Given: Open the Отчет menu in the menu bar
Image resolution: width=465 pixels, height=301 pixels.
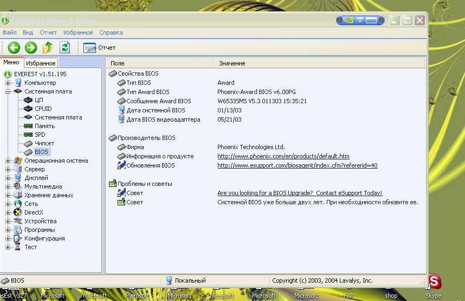Looking at the screenshot, I should click(48, 32).
